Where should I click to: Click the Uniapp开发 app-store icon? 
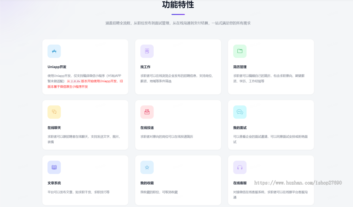(54, 51)
